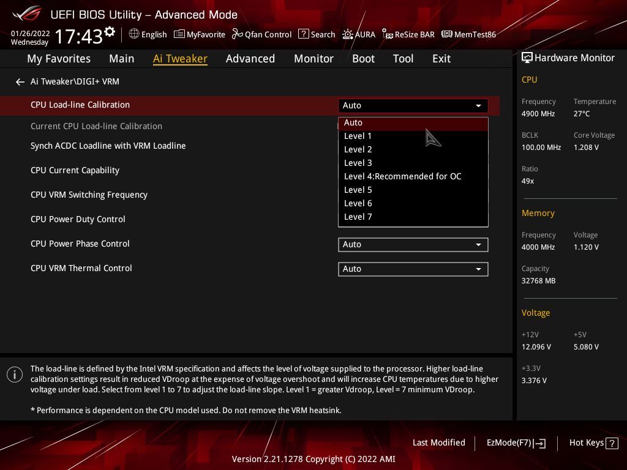This screenshot has width=627, height=470.
Task: Expand CPU VRM Thermal Control dropdown
Action: click(413, 269)
